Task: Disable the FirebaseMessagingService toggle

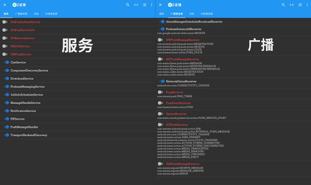Action: coord(6,86)
